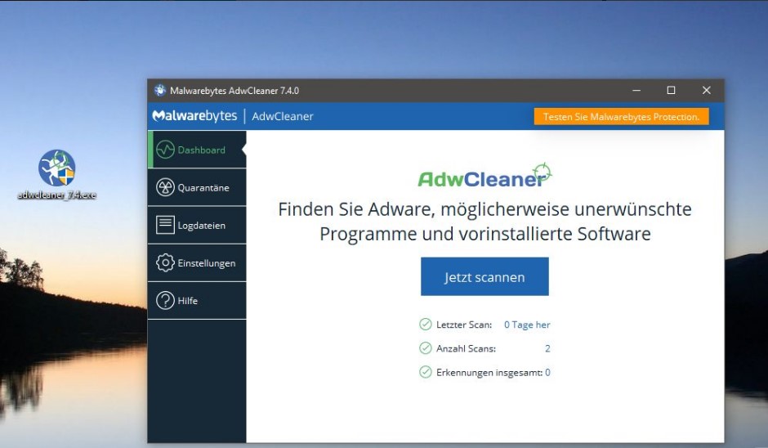Click the AdwCleaner logo above the headline

coord(484,176)
